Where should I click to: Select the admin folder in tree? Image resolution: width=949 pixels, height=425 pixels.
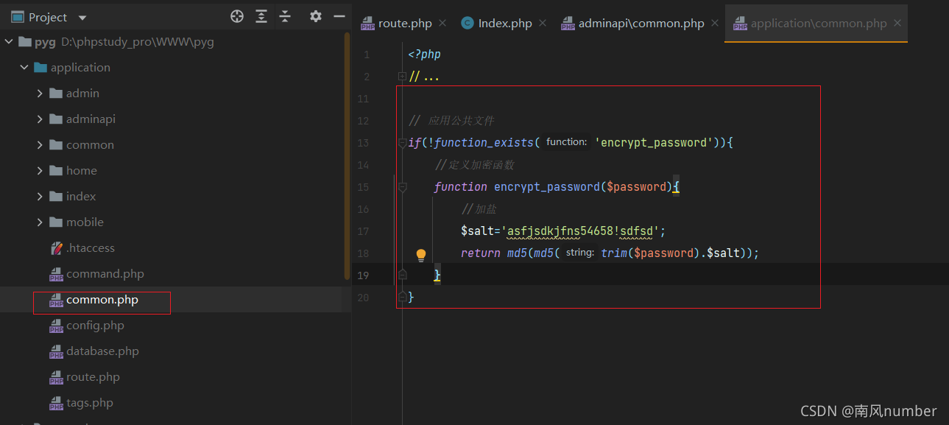[x=82, y=94]
